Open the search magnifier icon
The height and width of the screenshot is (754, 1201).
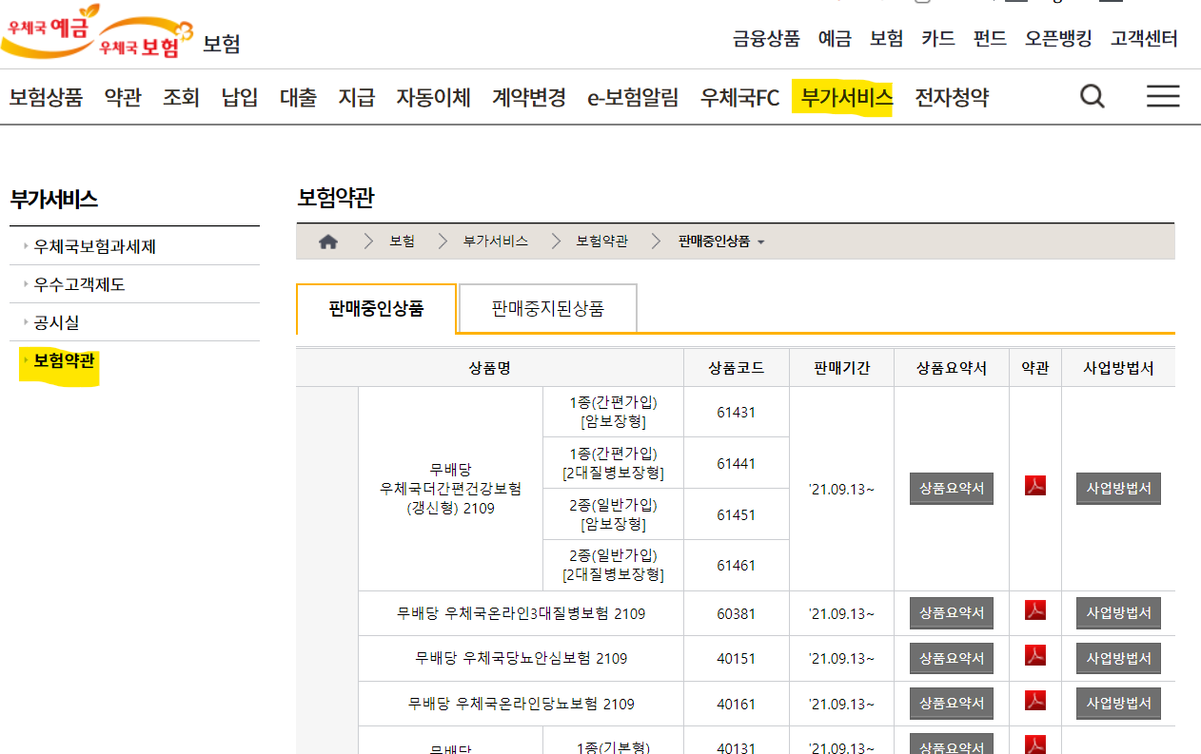pyautogui.click(x=1093, y=96)
